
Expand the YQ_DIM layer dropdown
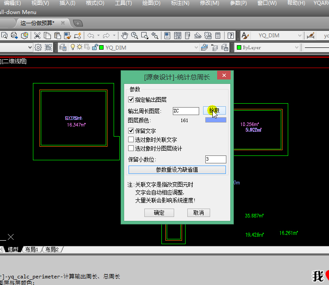(x=196, y=47)
